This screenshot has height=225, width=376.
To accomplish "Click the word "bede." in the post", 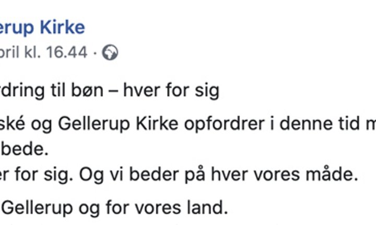I will point(25,149).
